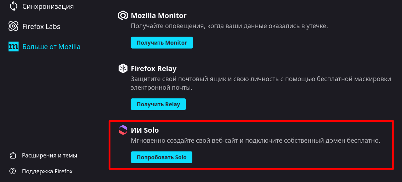Viewport: 402px width, 182px height.
Task: Click the Firefox Relay heading text
Action: [x=153, y=69]
